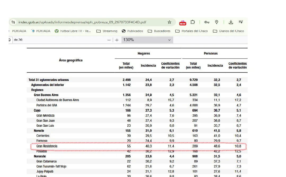
Task: Open the Streaming bookmarks folder
Action: pyautogui.click(x=107, y=31)
